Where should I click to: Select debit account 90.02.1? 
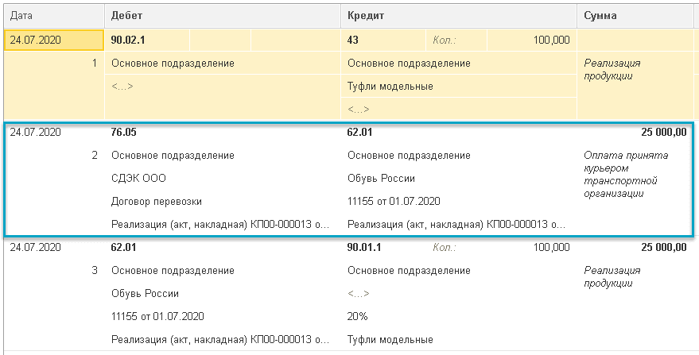click(130, 39)
